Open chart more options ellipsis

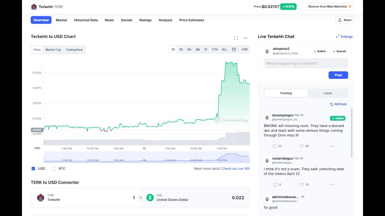[245, 38]
